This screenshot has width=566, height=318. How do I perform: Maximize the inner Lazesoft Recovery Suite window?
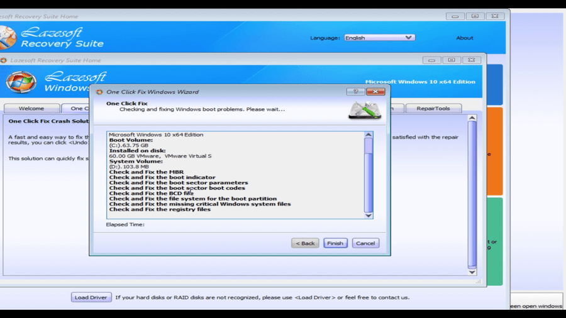click(x=452, y=60)
